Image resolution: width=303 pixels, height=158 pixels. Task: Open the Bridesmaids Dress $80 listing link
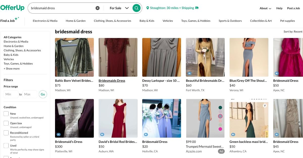(x=112, y=81)
